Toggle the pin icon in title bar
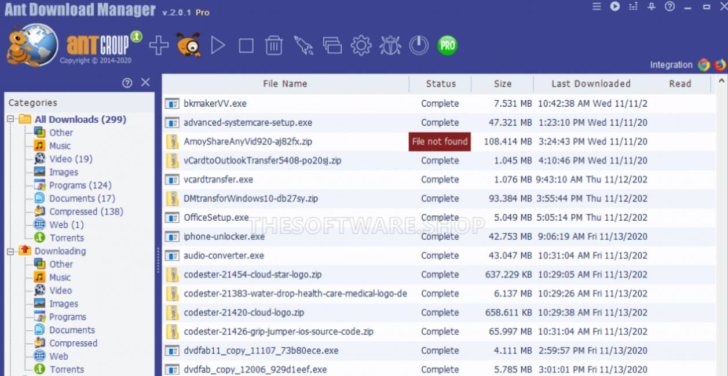 [x=652, y=6]
